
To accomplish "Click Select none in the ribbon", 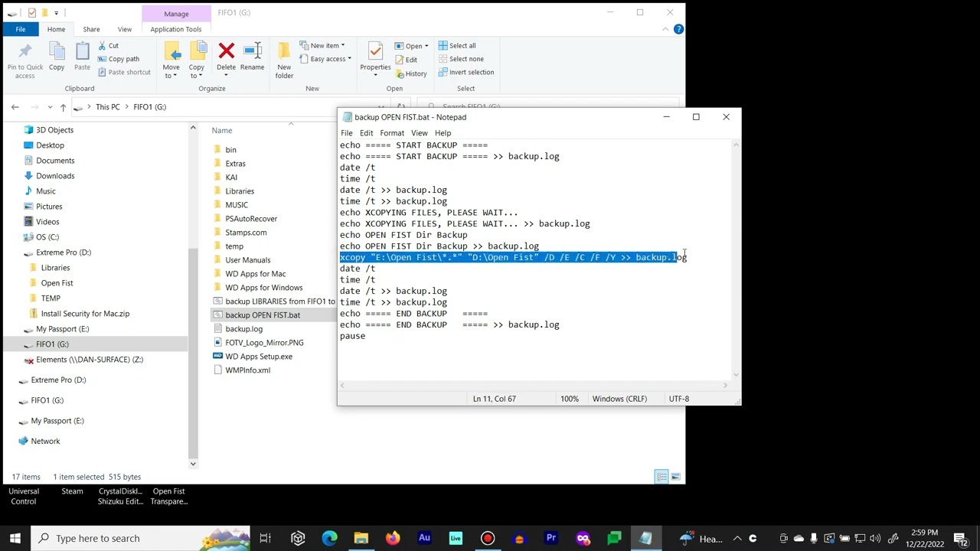I will pyautogui.click(x=461, y=59).
